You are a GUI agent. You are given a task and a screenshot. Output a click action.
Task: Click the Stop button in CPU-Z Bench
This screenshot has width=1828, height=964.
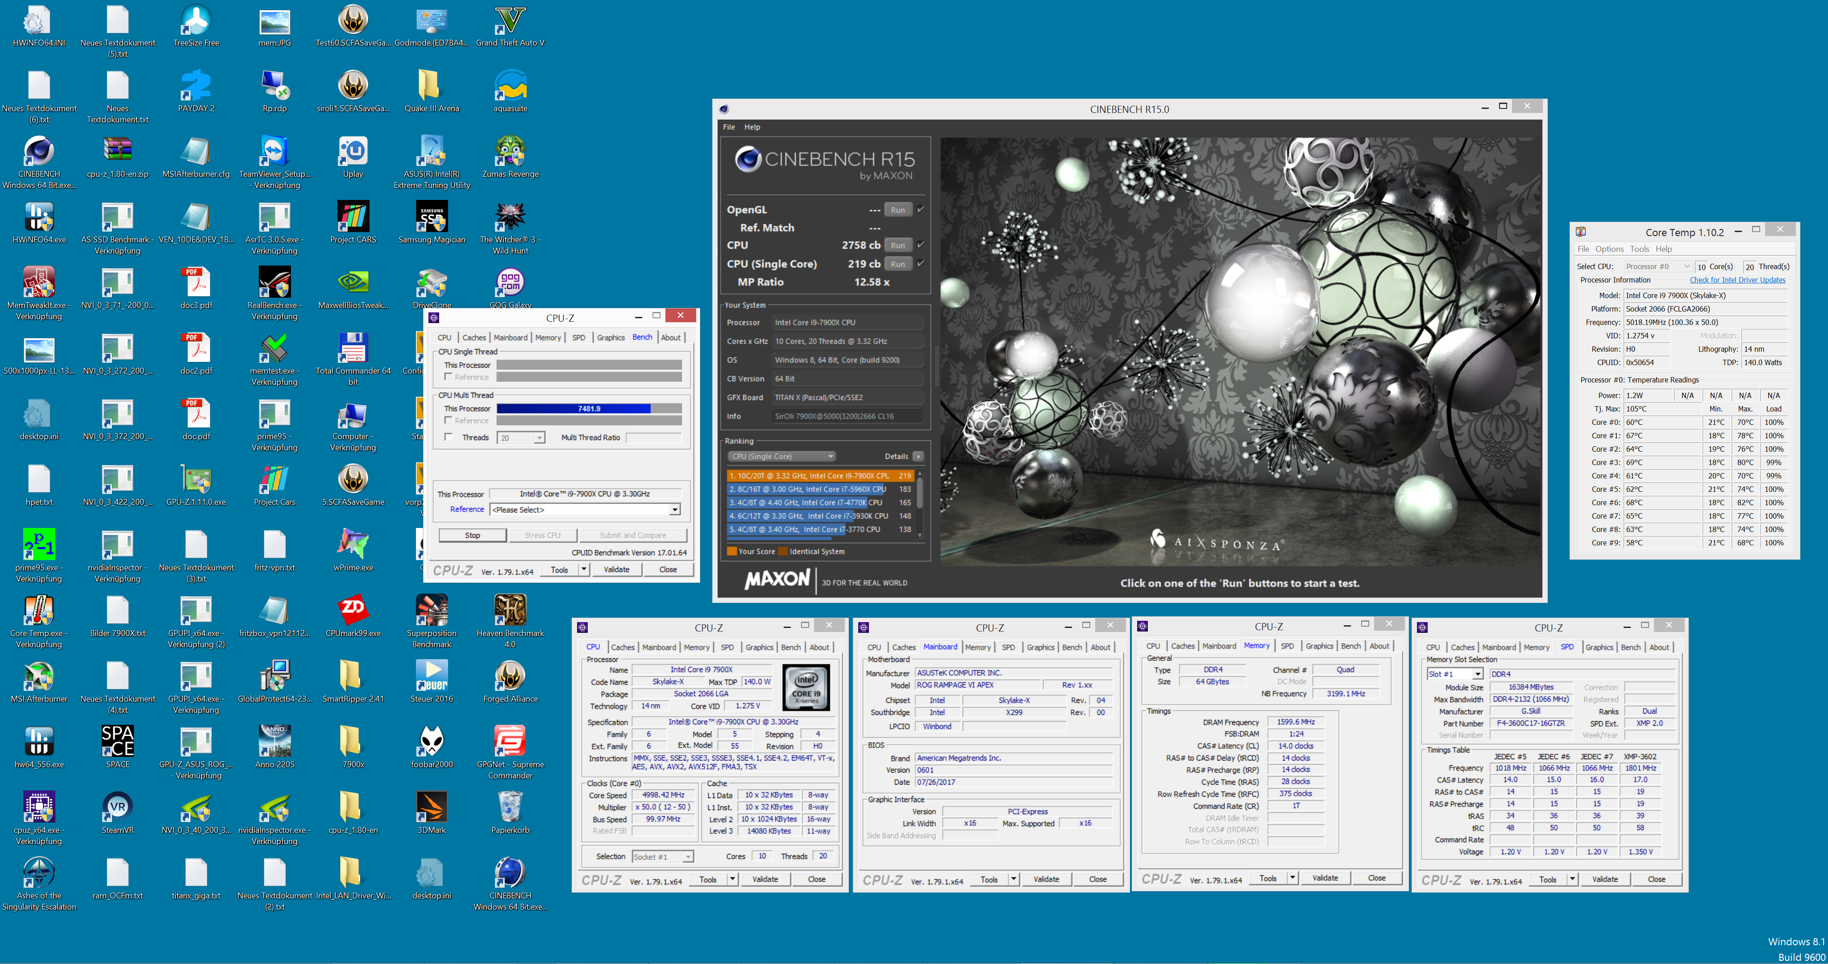tap(473, 535)
